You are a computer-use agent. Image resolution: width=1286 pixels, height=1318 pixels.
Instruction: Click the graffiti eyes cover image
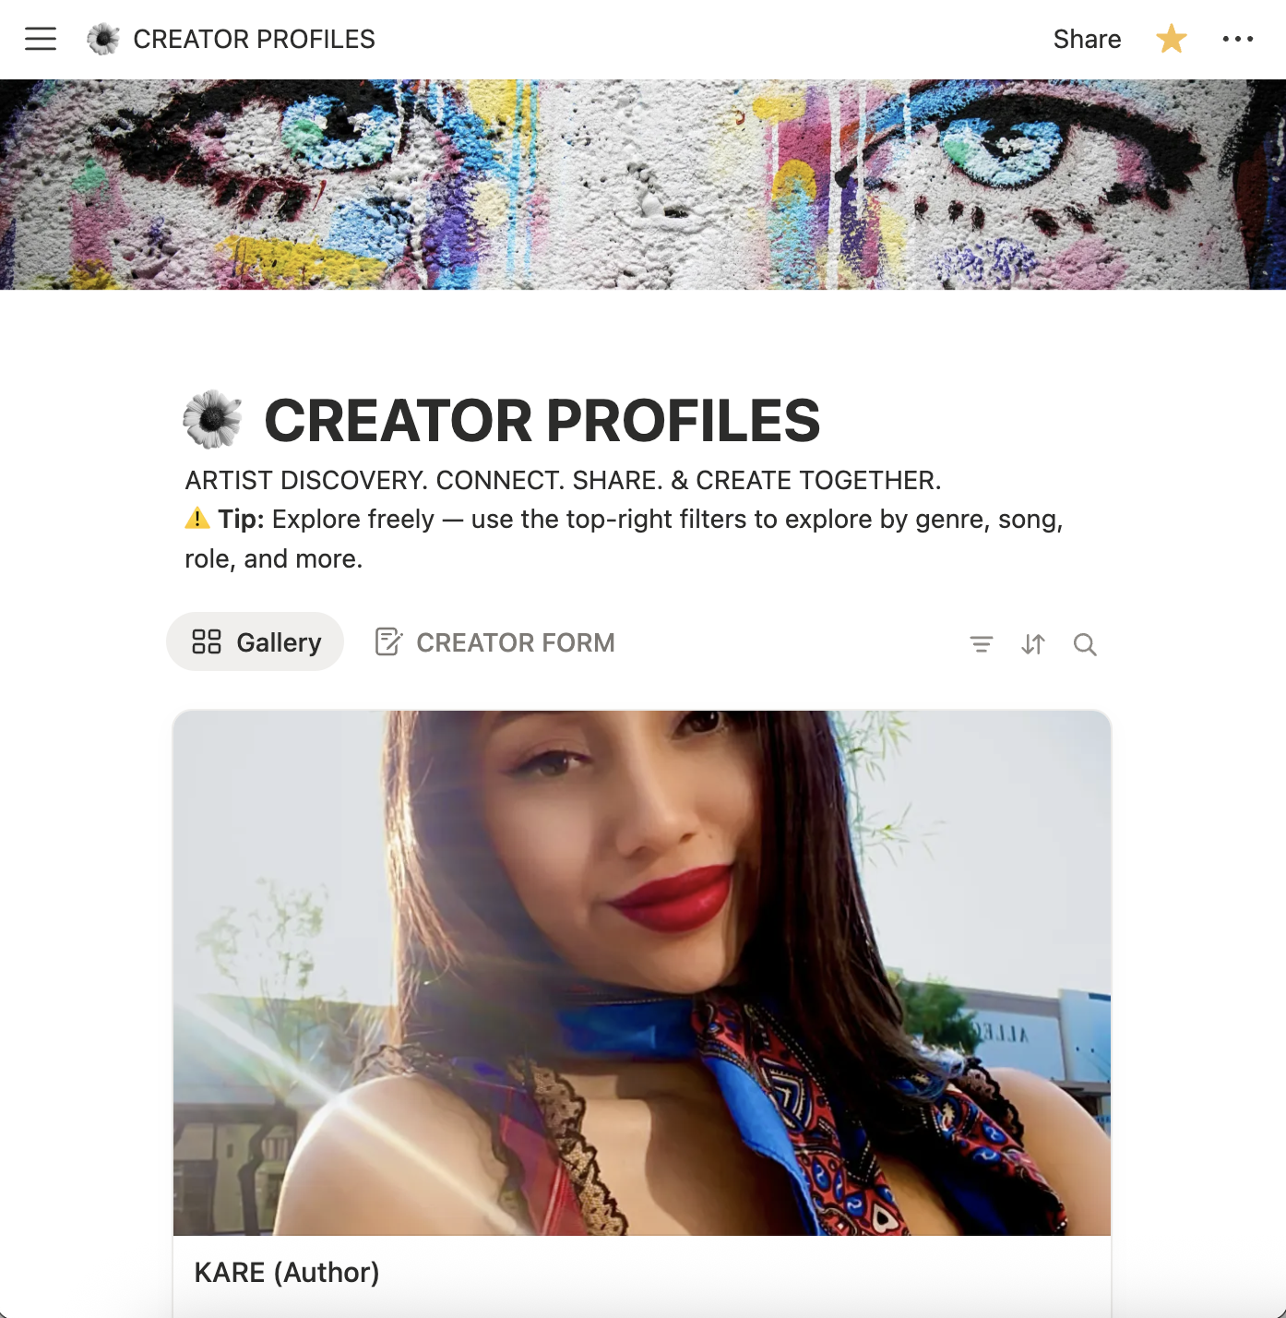point(643,185)
